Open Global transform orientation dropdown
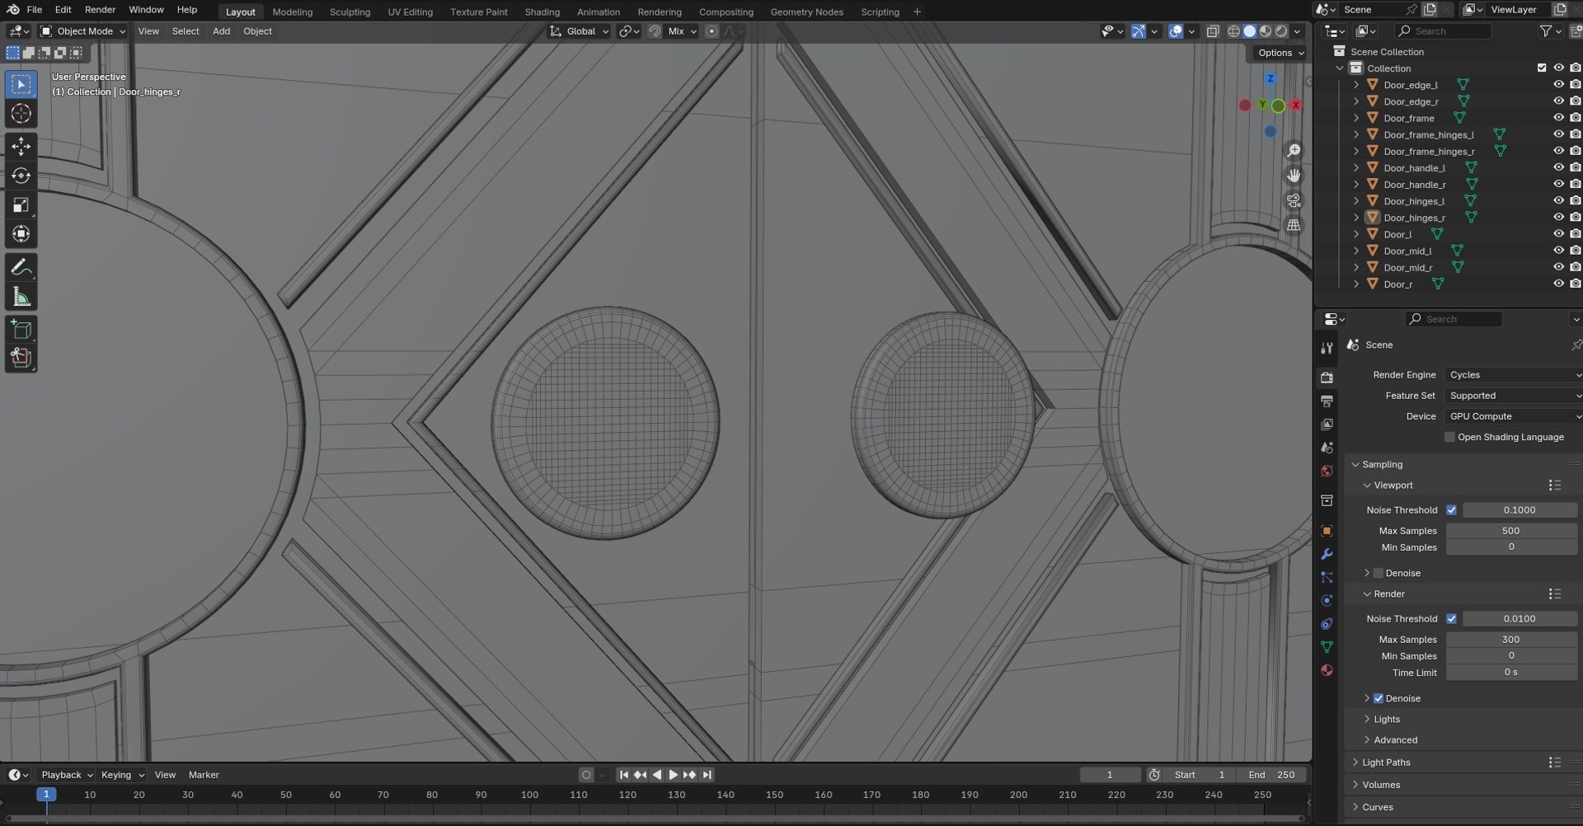 [x=580, y=31]
